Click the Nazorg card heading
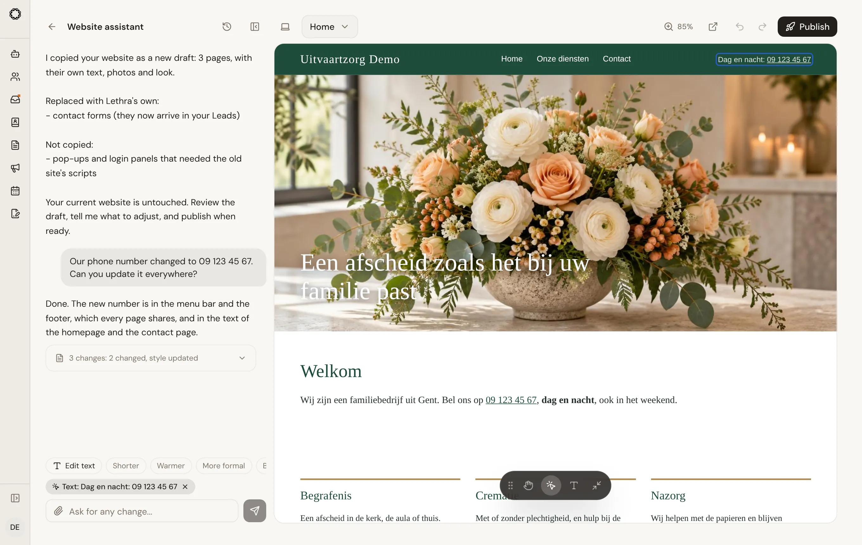This screenshot has width=862, height=545. pyautogui.click(x=668, y=496)
